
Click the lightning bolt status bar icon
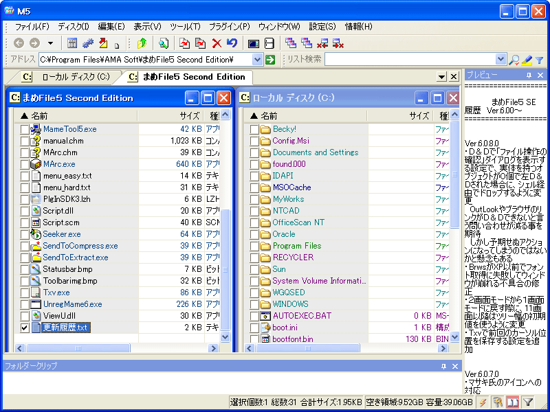(483, 402)
